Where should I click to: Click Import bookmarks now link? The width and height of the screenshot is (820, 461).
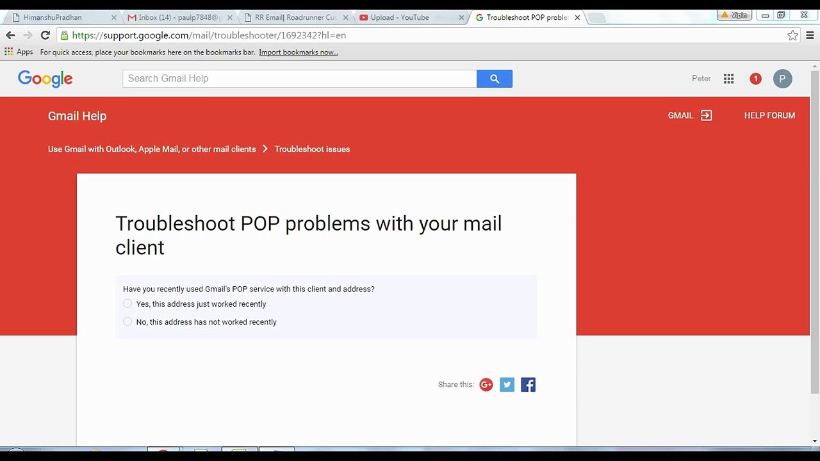[x=299, y=53]
